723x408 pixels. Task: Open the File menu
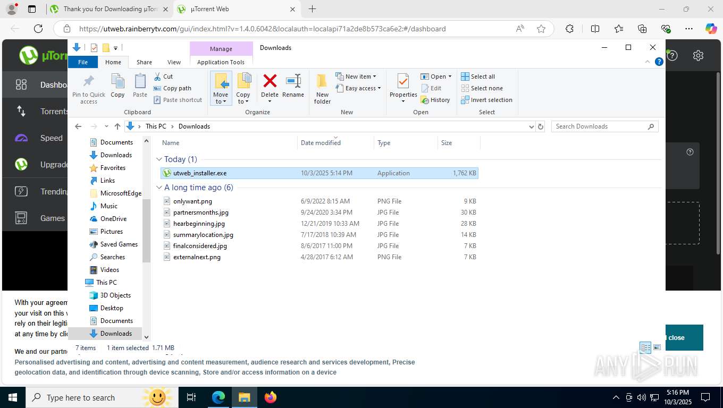tap(83, 62)
